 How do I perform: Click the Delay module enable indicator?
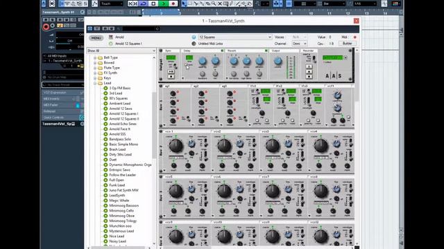point(222,50)
